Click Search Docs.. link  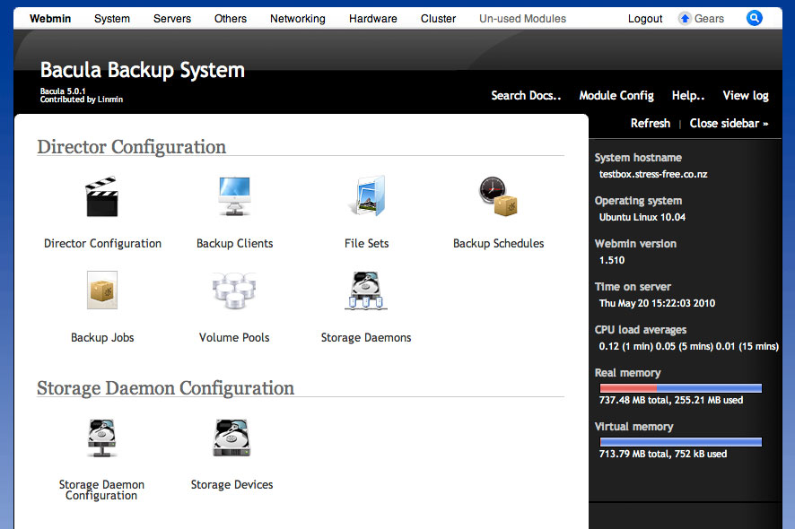tap(526, 95)
